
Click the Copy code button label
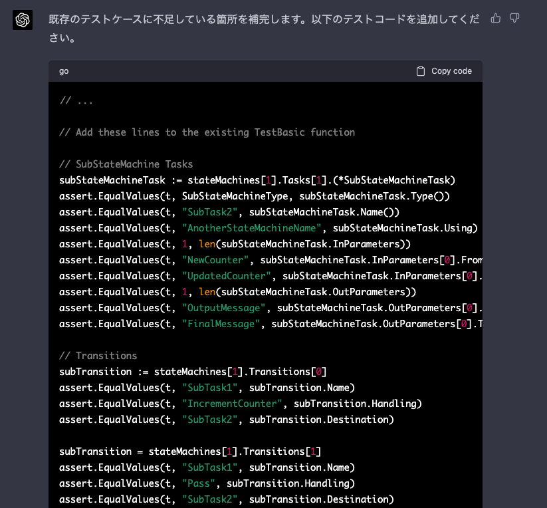[x=451, y=71]
